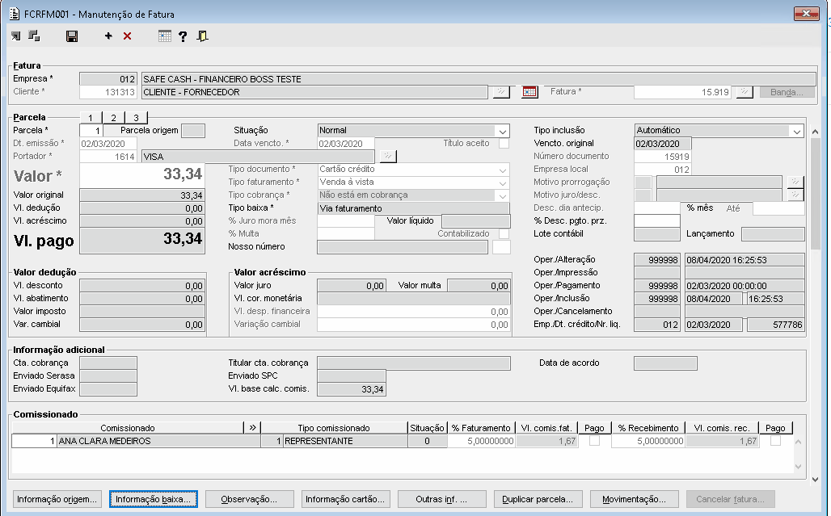
Task: Expand the Situação dropdown showing Normal
Action: [x=503, y=131]
